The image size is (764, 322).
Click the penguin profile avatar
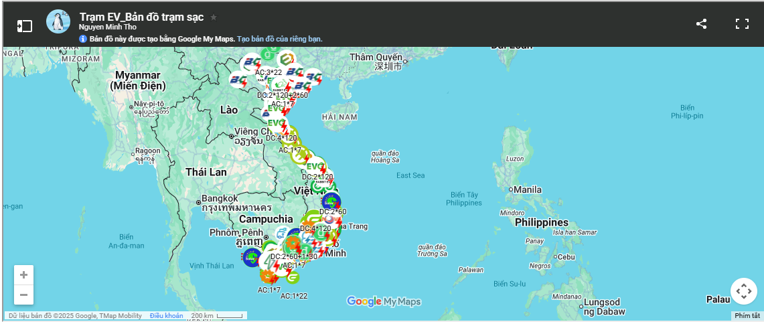(x=58, y=21)
